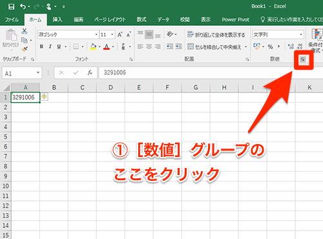Click the error warning indicator beside cell A1

[44, 97]
